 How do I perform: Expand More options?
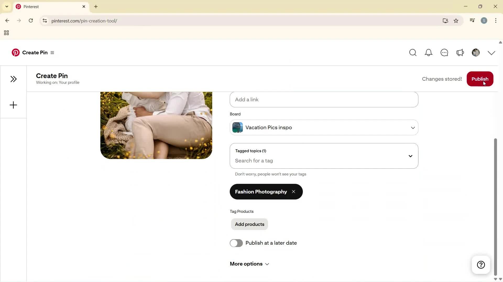[249, 264]
